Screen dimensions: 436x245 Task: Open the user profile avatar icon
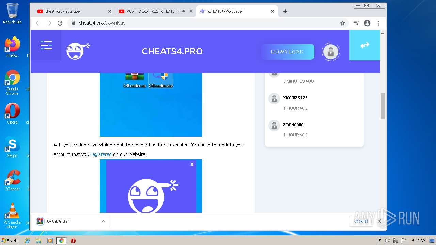(330, 52)
